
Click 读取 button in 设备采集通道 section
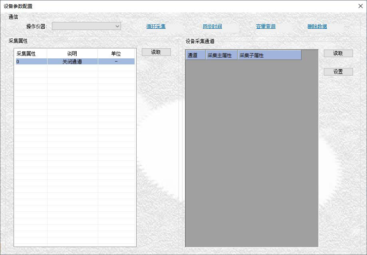338,53
